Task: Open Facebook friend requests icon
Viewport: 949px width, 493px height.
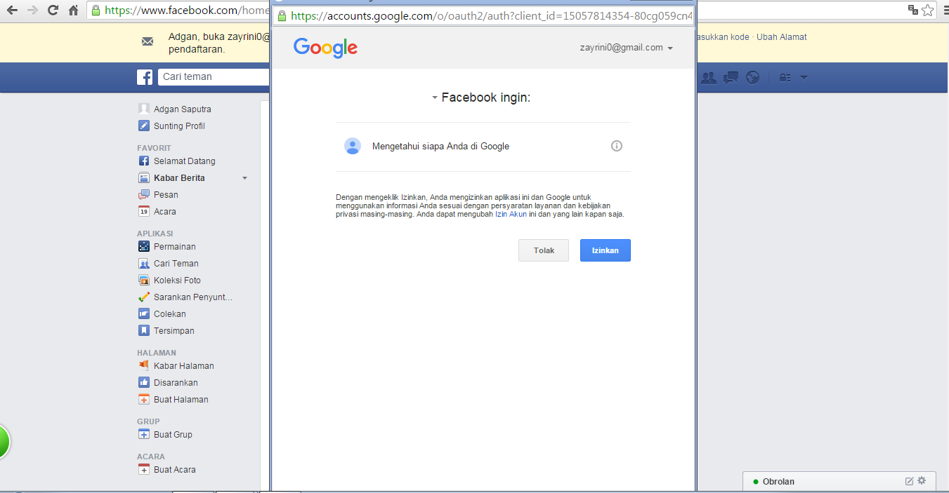Action: pos(709,78)
